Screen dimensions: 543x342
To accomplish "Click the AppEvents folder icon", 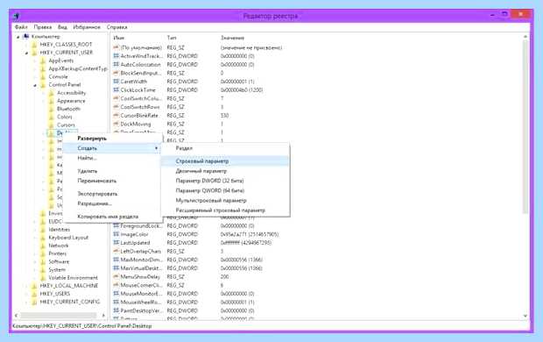I will click(43, 61).
